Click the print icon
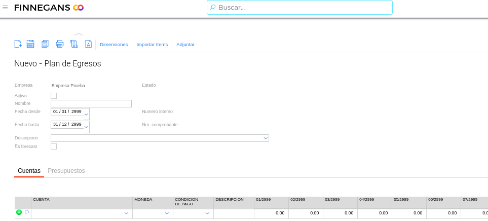The image size is (488, 221). click(59, 44)
